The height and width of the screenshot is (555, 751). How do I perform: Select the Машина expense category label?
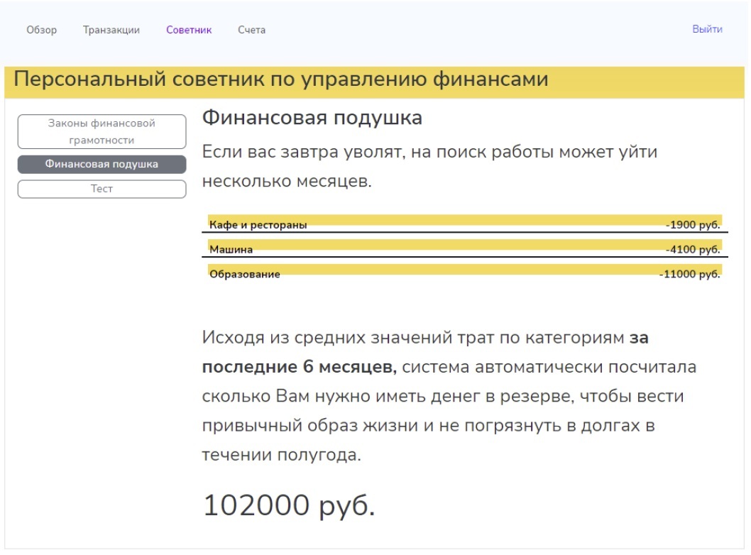(x=231, y=250)
